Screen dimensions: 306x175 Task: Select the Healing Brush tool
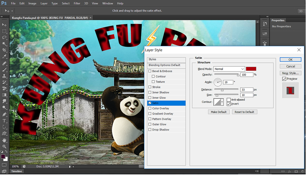tap(4, 63)
